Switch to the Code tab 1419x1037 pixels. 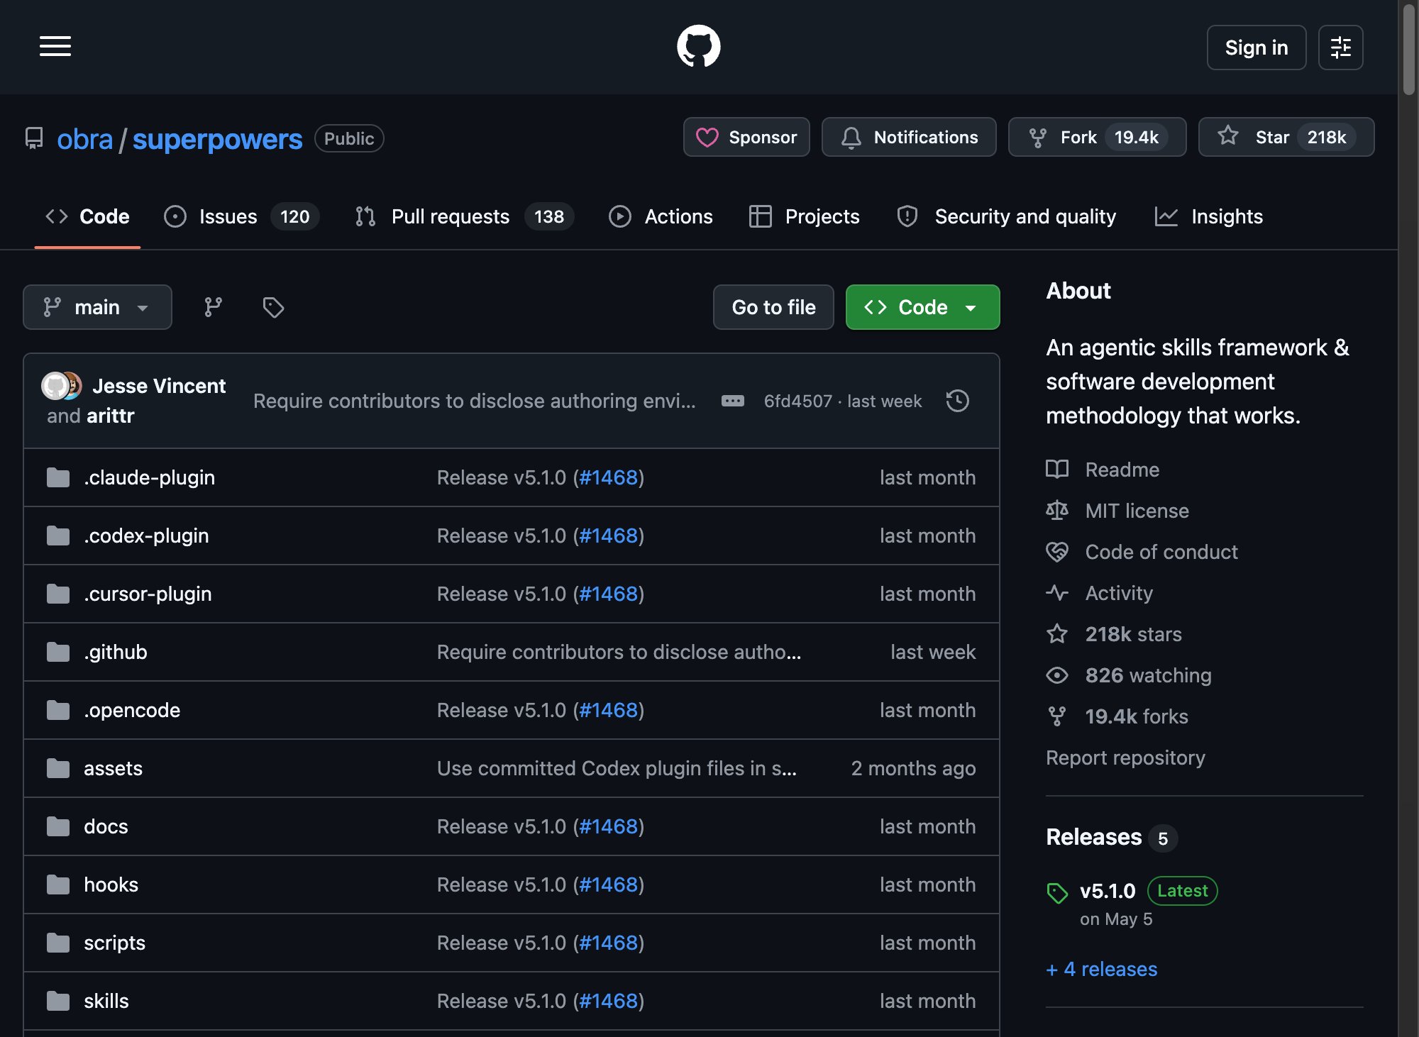coord(87,216)
